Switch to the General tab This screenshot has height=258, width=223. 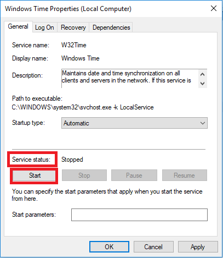coord(18,26)
